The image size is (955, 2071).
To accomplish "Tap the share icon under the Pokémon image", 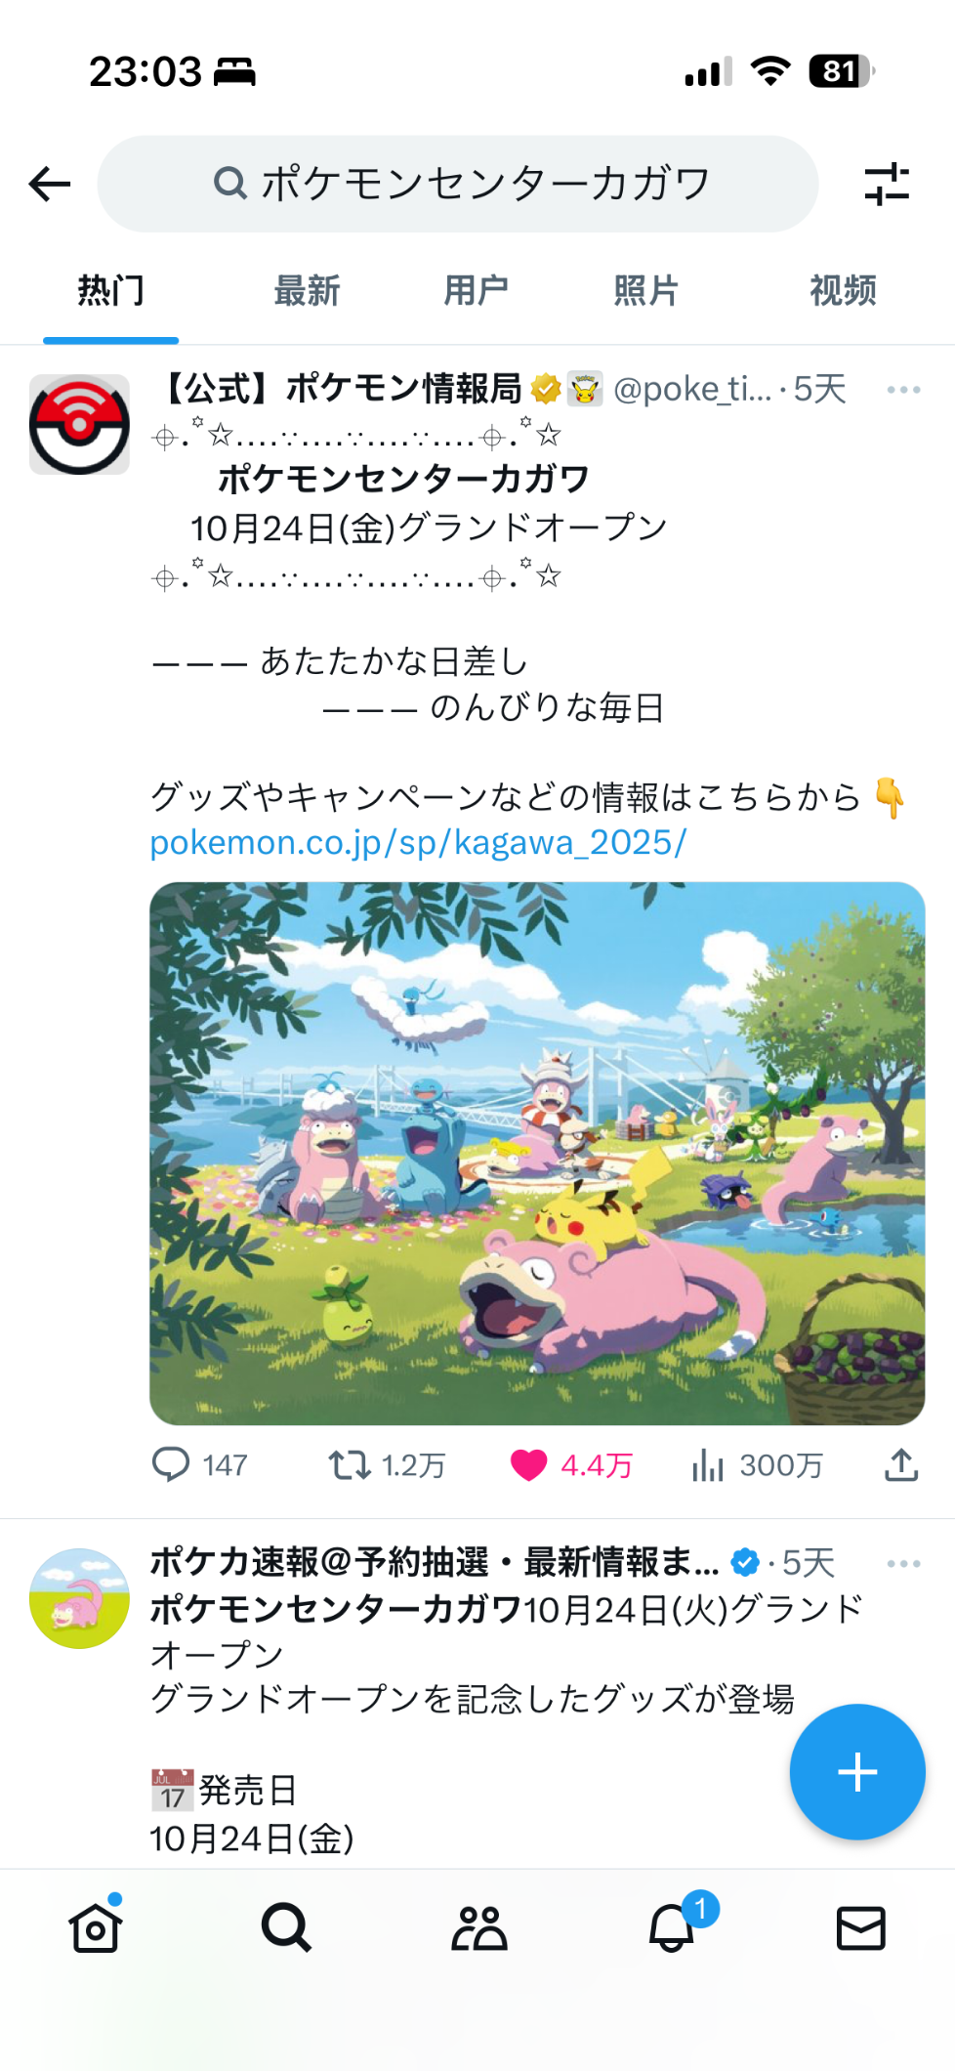I will click(x=900, y=1464).
